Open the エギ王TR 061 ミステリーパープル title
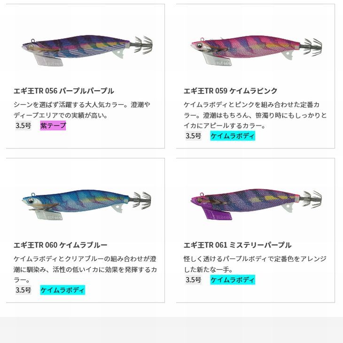This screenshot has width=343, height=343. [x=237, y=245]
